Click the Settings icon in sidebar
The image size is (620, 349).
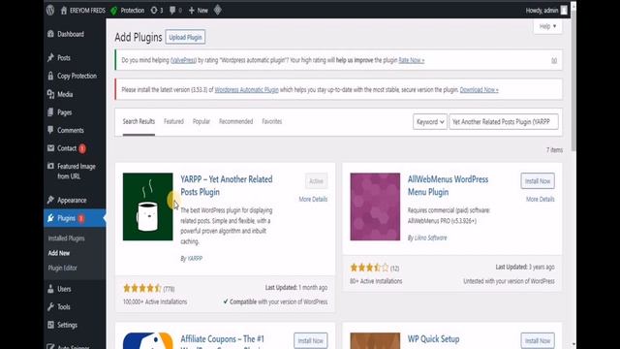tap(50, 325)
